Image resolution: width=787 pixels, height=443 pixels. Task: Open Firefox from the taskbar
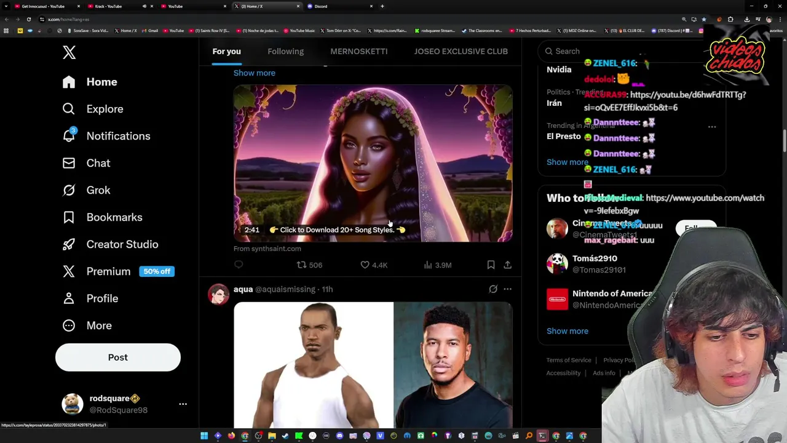[x=231, y=436]
